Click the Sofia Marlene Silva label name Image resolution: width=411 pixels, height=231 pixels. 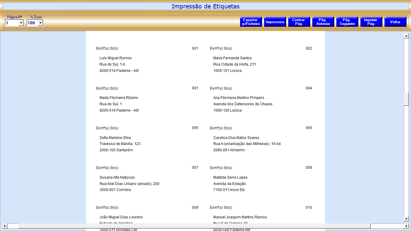pyautogui.click(x=115, y=138)
